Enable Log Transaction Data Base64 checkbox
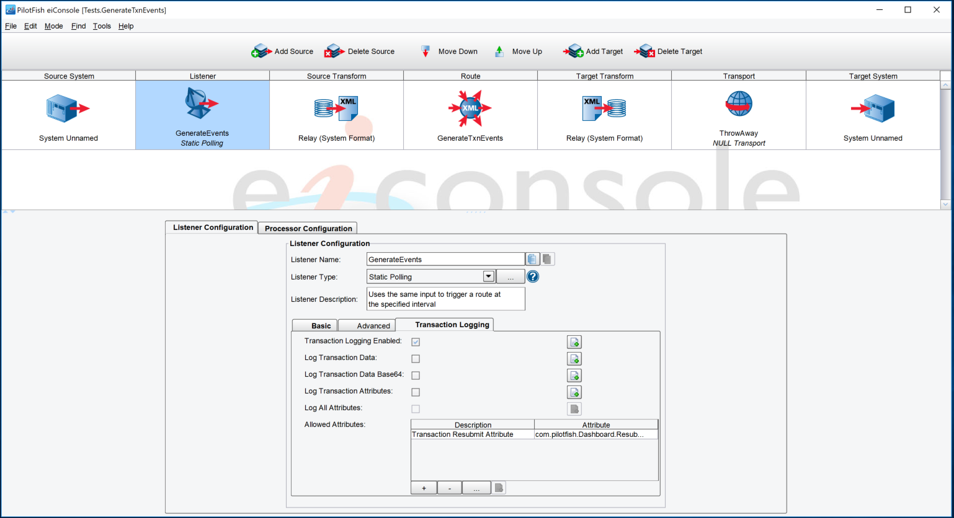Viewport: 954px width, 518px height. tap(416, 375)
